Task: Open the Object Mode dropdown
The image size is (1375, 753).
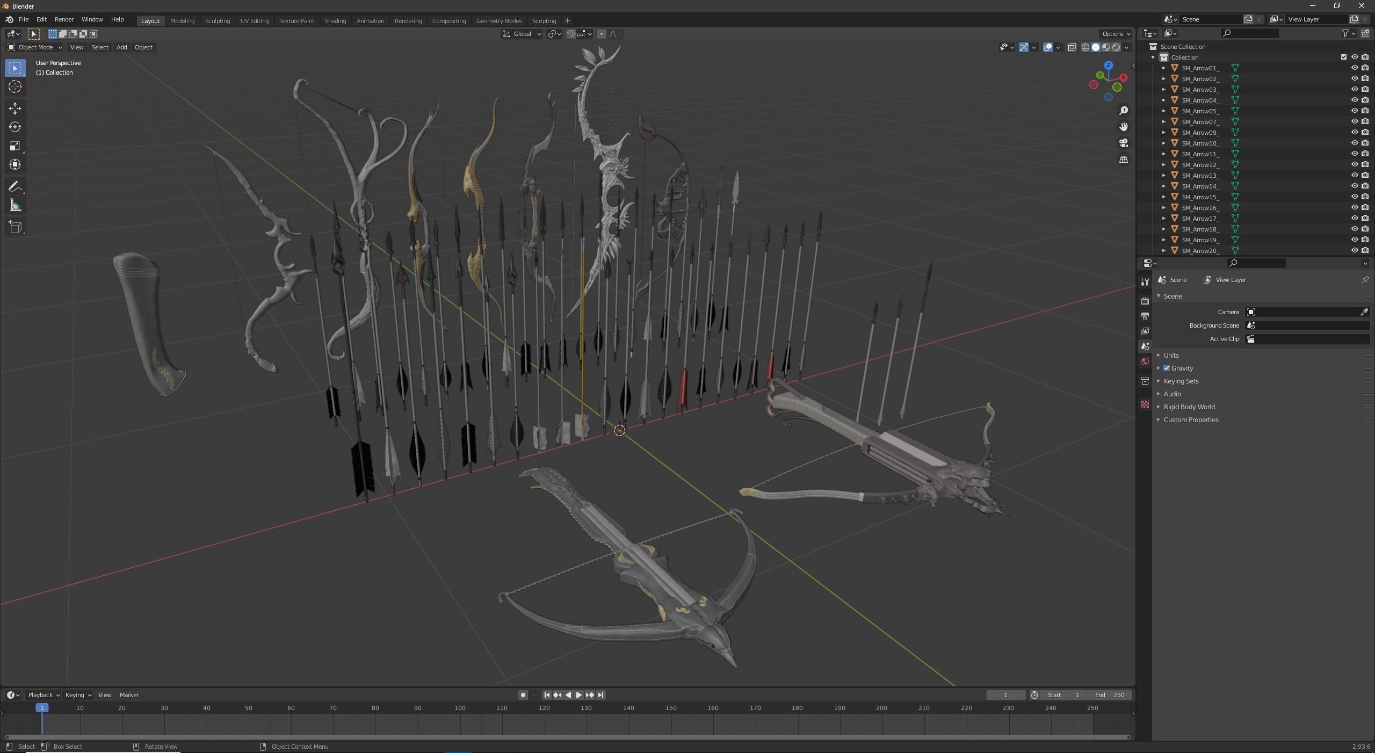Action: click(35, 47)
